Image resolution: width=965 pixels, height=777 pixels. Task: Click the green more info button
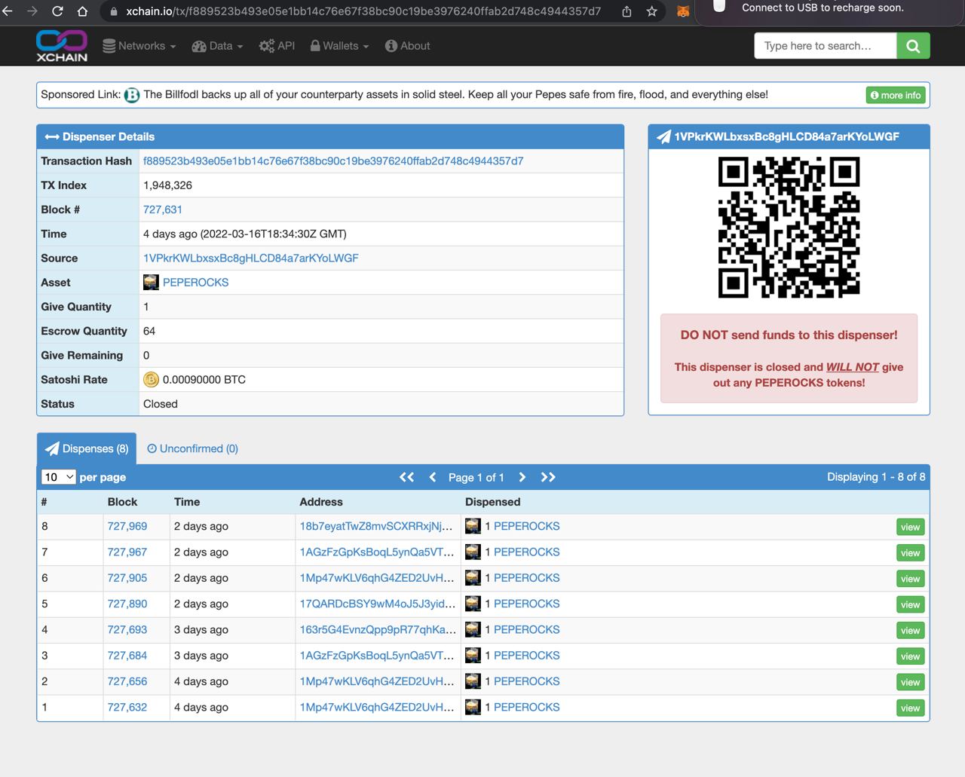(896, 95)
